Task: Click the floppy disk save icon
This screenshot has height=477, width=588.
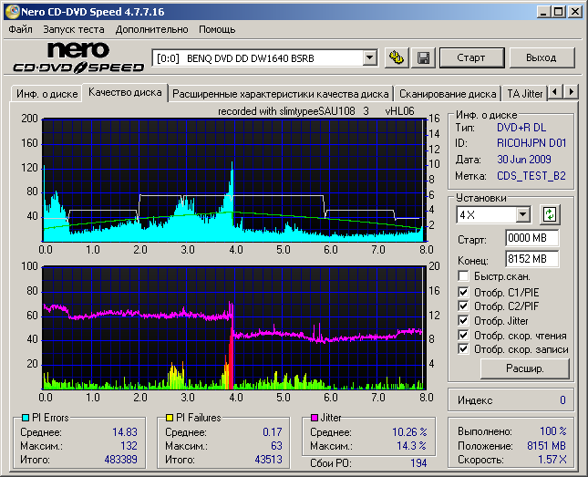Action: (423, 57)
